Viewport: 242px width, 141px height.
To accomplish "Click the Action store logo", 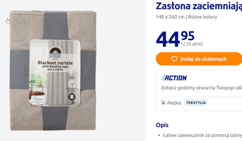I will [x=174, y=78].
